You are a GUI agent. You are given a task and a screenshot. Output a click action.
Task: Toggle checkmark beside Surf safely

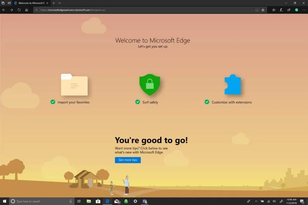point(137,102)
